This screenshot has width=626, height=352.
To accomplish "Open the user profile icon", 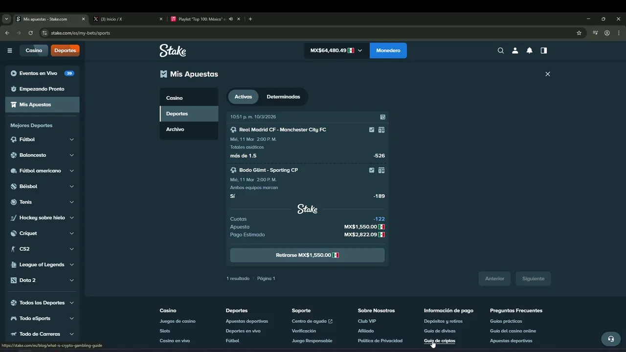I will (515, 50).
